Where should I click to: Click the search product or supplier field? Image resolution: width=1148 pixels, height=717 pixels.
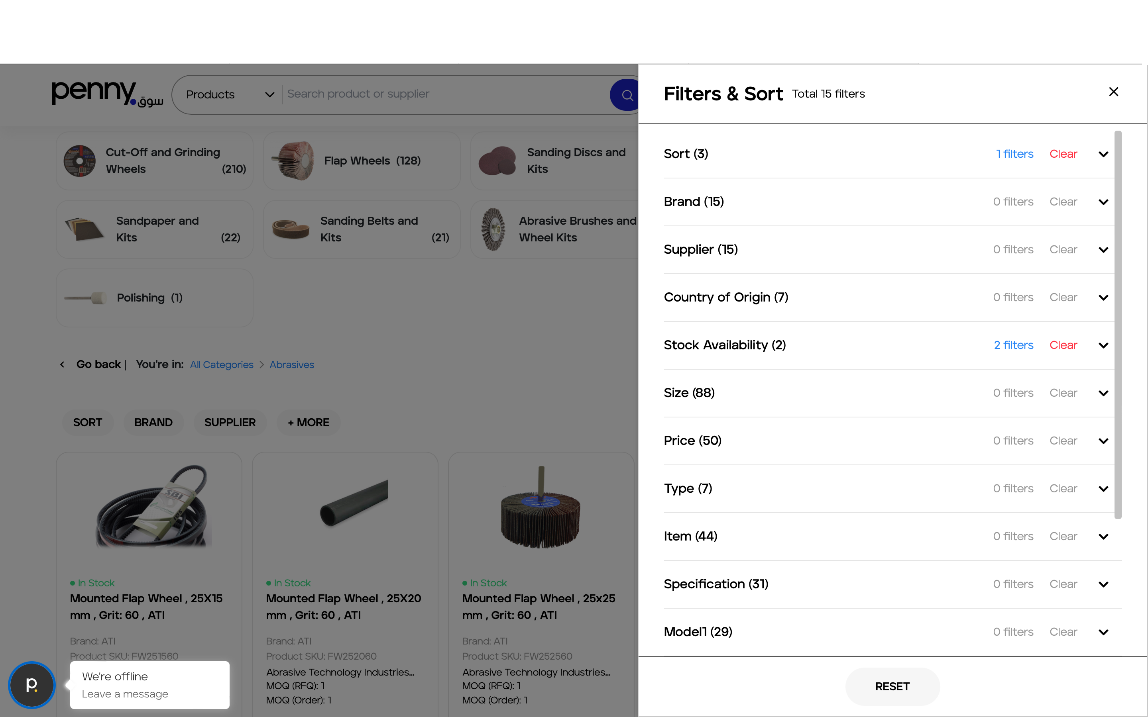pos(446,94)
